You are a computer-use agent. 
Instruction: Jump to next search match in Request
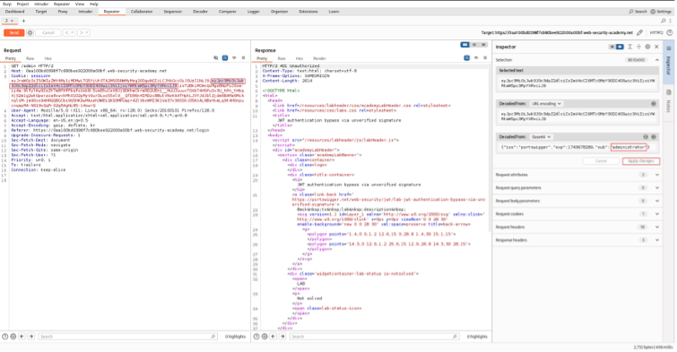[30, 337]
